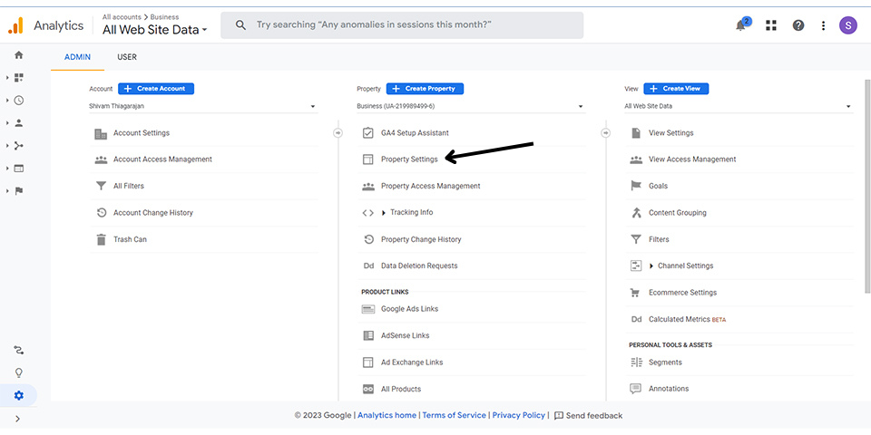Open the notifications bell

(x=741, y=25)
